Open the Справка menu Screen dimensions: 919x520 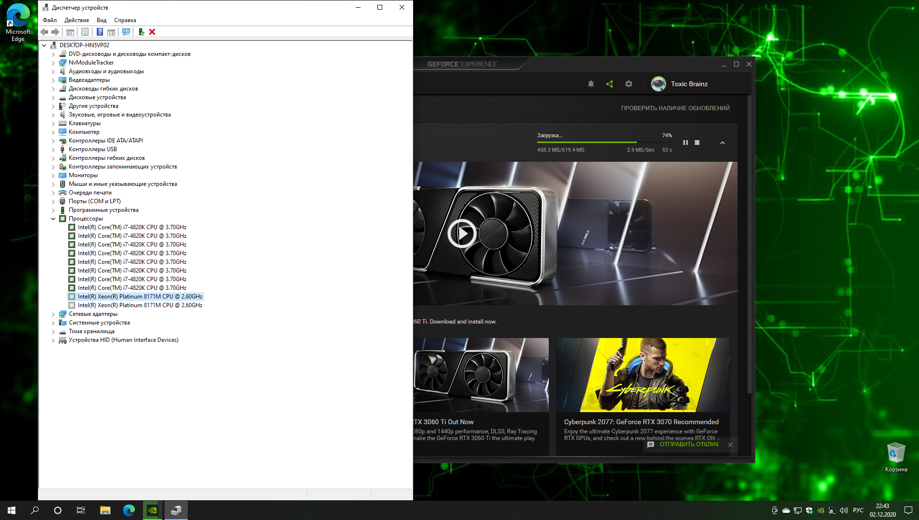(x=125, y=20)
